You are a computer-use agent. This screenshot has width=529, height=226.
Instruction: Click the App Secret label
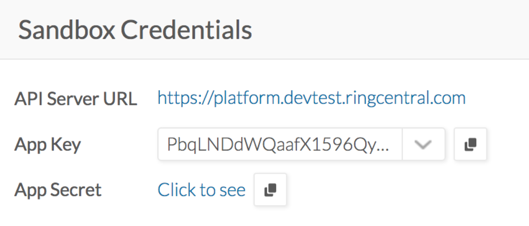pyautogui.click(x=58, y=190)
